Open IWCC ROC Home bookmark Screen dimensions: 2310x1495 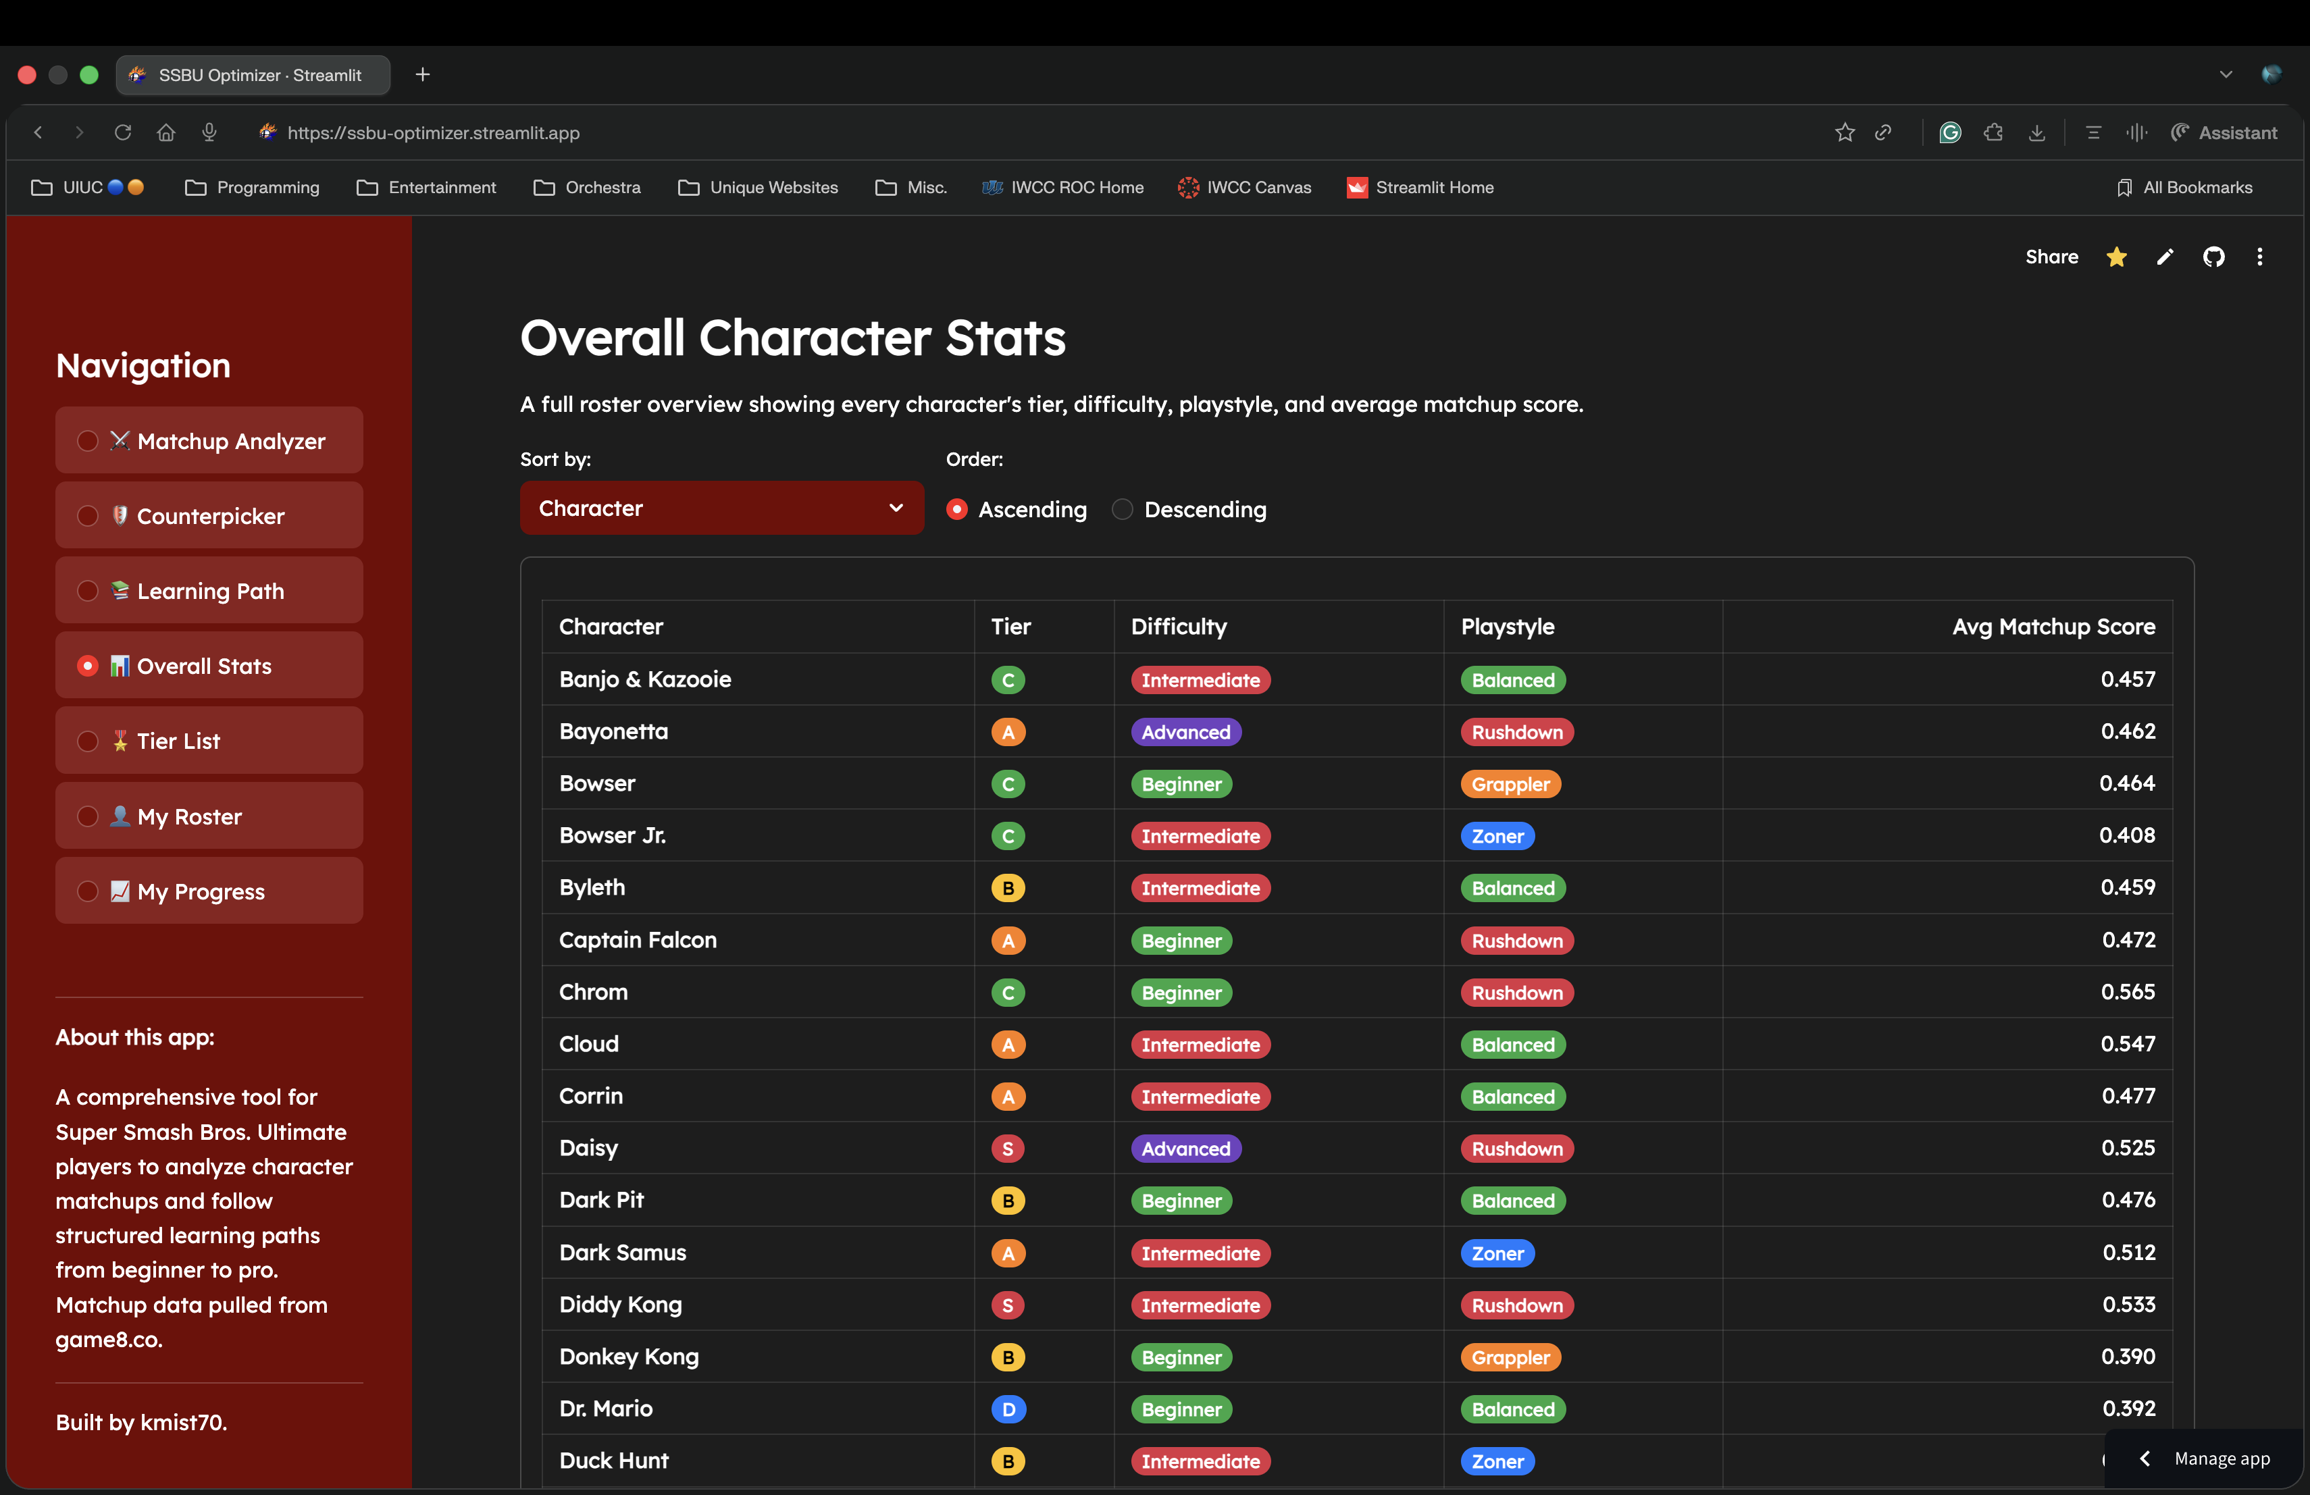(1062, 187)
